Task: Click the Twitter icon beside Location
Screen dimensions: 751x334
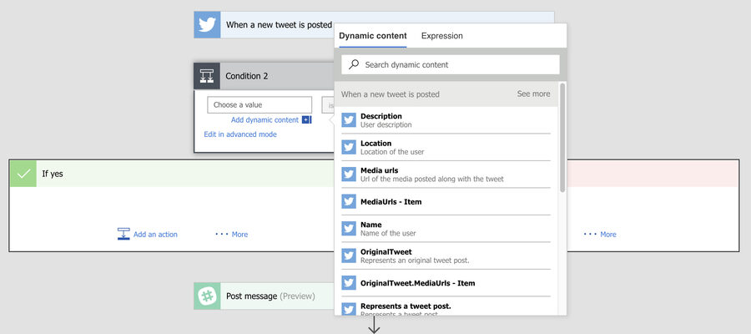Action: 349,148
